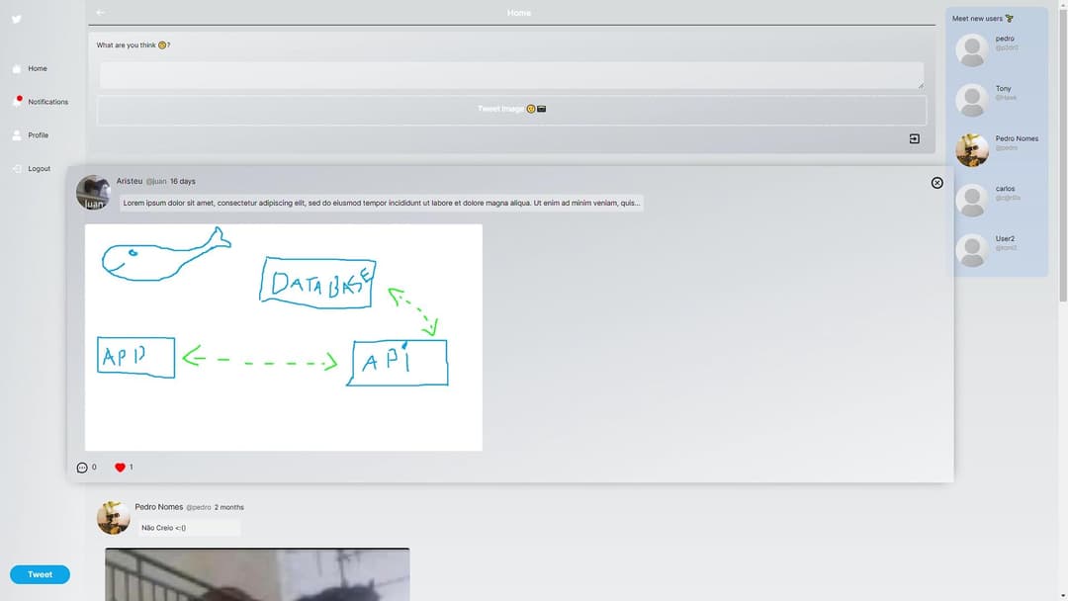The width and height of the screenshot is (1068, 601).
Task: Click the send tweet arrow icon
Action: pyautogui.click(x=914, y=138)
